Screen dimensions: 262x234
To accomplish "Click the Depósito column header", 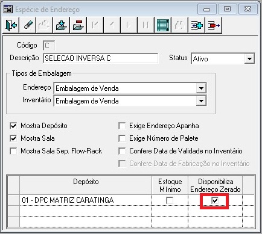I will click(x=86, y=185).
